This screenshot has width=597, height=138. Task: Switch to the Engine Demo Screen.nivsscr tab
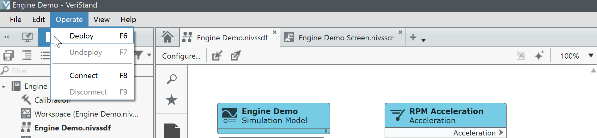[346, 38]
